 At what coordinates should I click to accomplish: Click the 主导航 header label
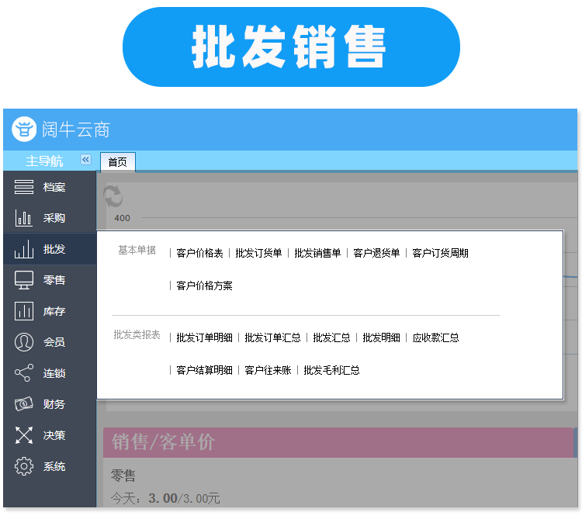44,161
